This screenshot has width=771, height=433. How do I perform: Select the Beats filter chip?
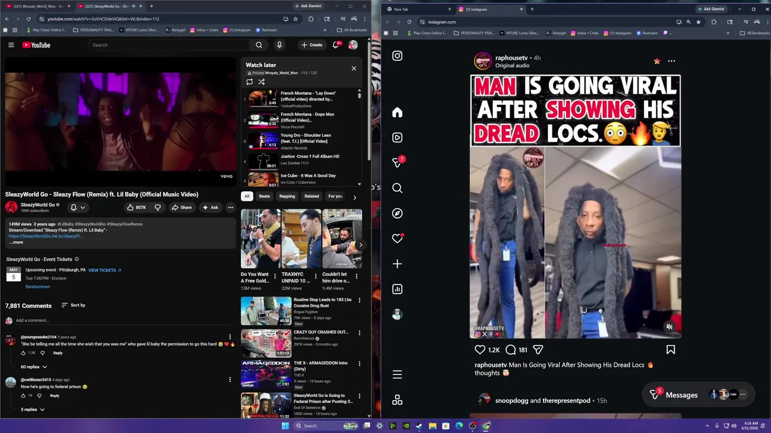[264, 196]
